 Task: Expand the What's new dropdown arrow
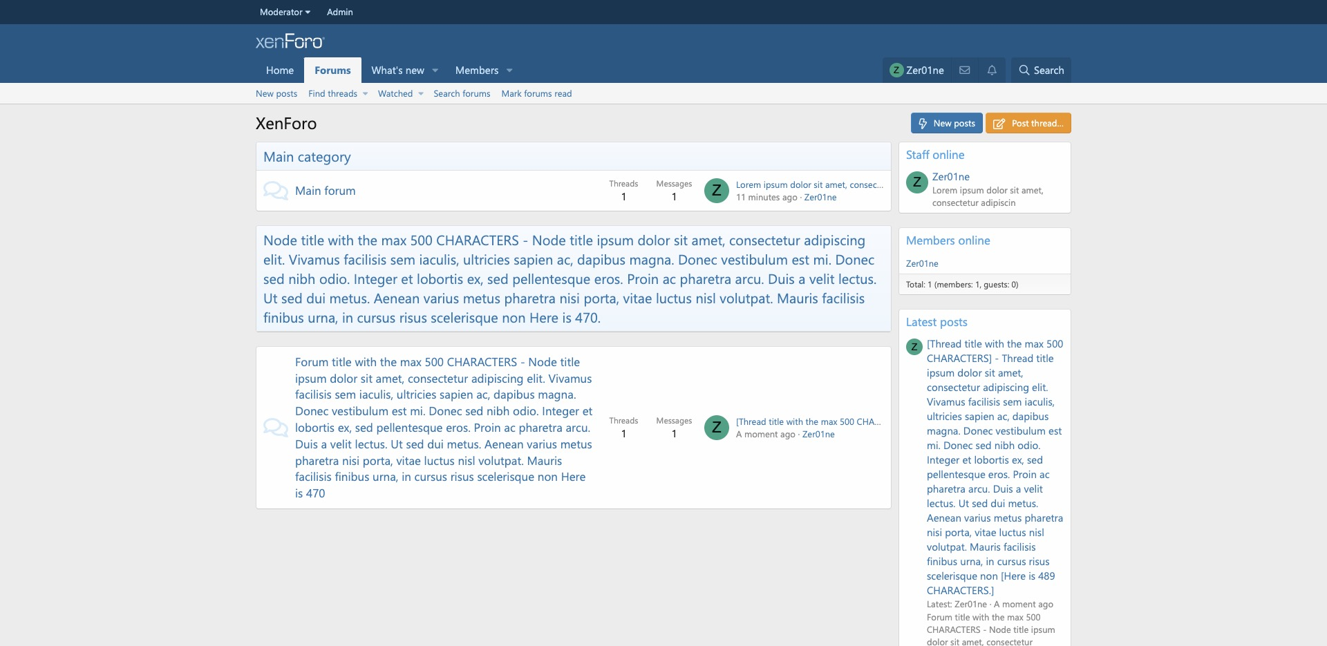point(435,70)
